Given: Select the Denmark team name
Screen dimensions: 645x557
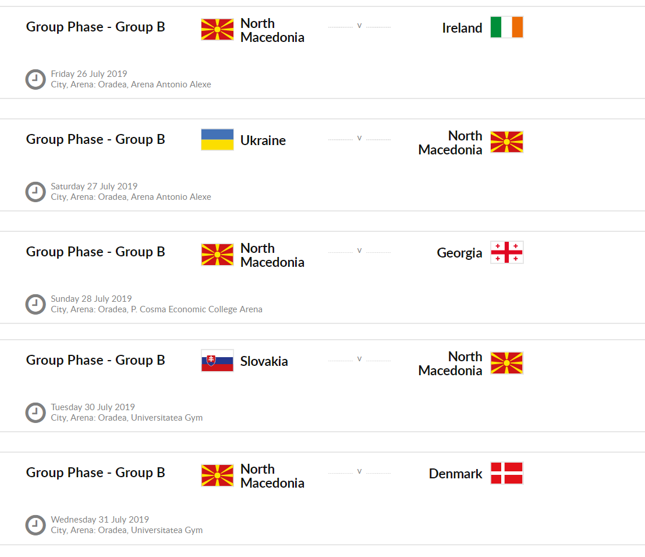Looking at the screenshot, I should point(455,474).
